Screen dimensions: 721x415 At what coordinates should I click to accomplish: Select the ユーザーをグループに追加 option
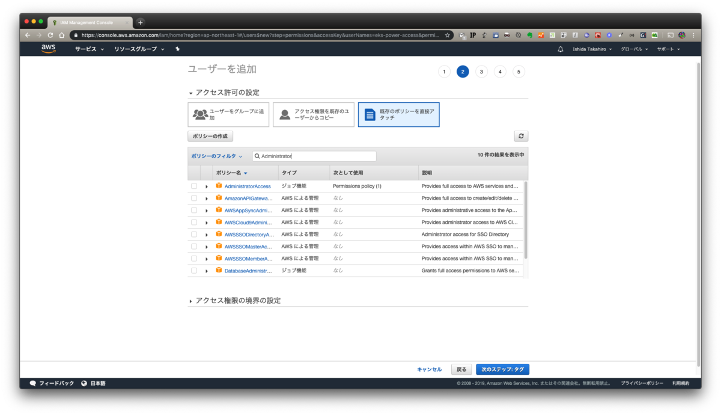pyautogui.click(x=228, y=114)
